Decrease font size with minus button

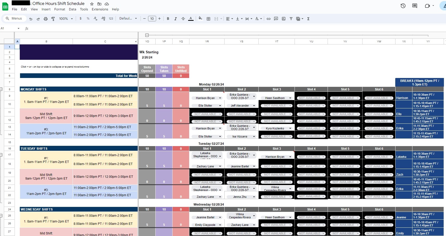[144, 19]
